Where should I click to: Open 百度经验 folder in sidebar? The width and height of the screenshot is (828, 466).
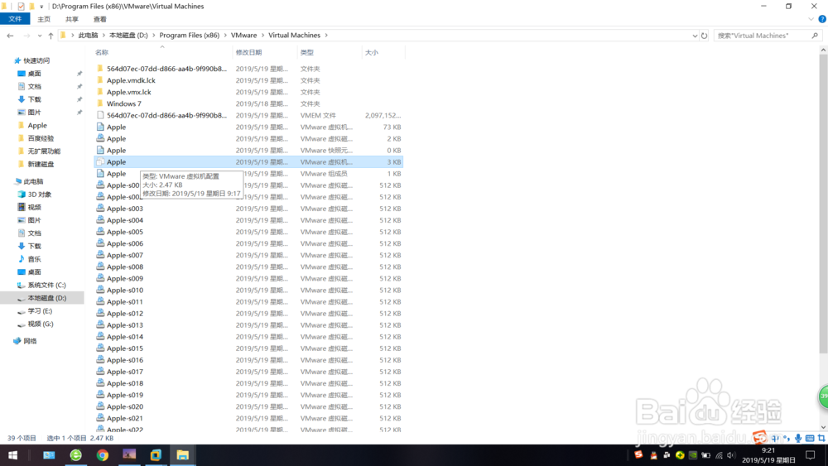click(41, 138)
